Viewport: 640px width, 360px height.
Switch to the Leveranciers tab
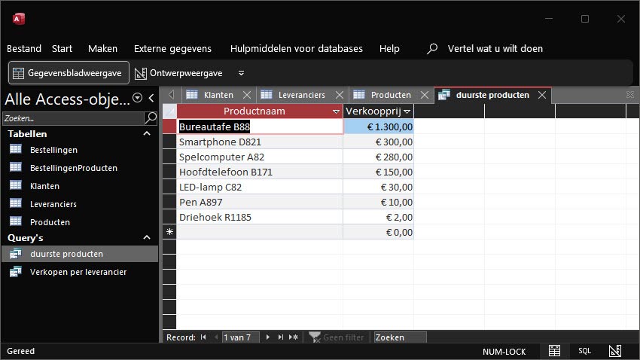301,95
